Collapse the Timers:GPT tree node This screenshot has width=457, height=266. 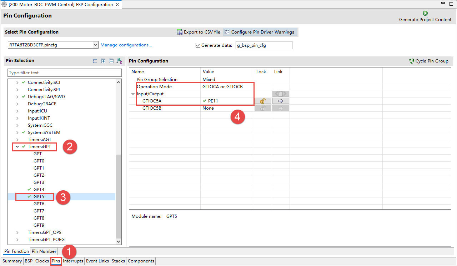coord(17,147)
